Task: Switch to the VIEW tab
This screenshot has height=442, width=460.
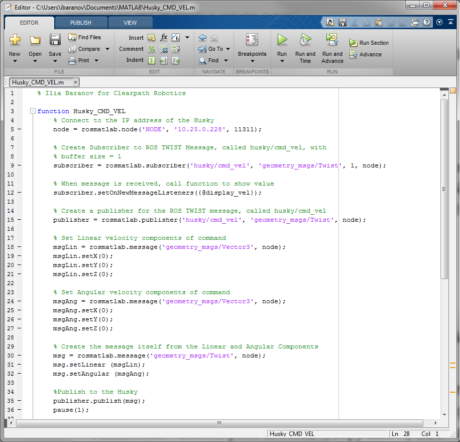Action: pyautogui.click(x=130, y=23)
